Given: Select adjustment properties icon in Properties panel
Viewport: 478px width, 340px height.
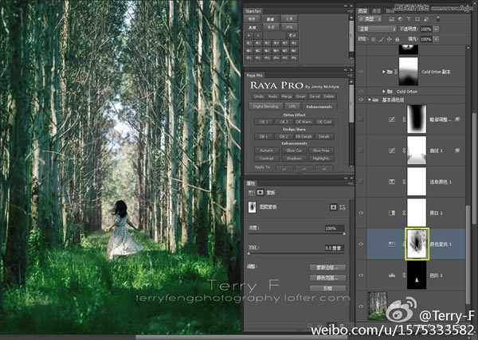Looking at the screenshot, I should [x=252, y=193].
